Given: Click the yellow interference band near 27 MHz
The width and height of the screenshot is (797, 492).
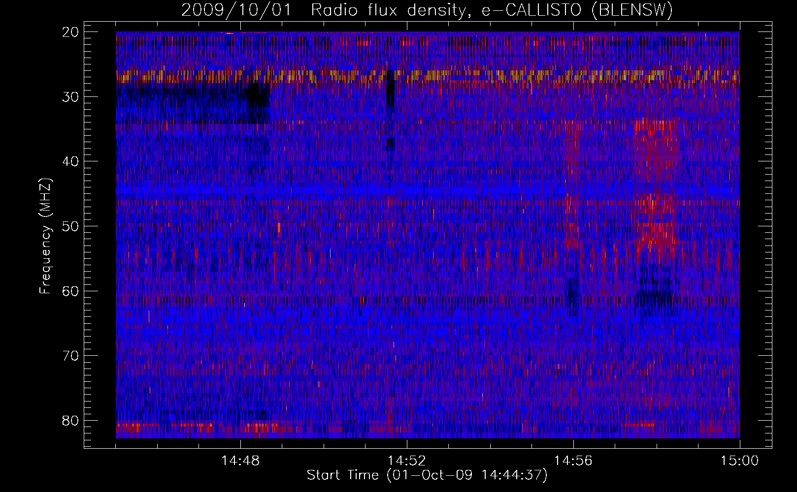Looking at the screenshot, I should [x=428, y=76].
